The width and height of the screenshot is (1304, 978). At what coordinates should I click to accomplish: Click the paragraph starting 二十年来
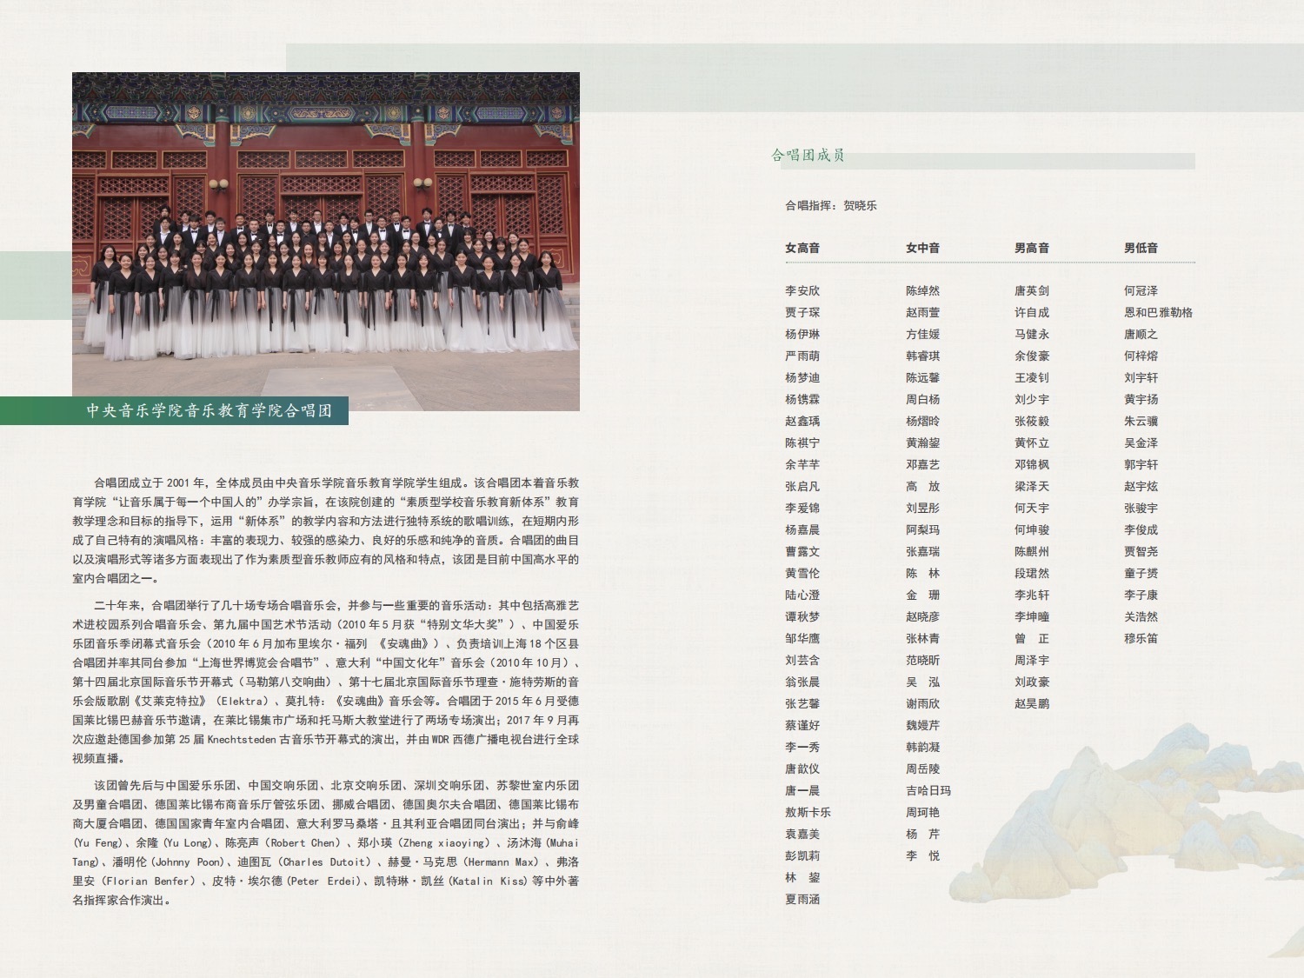tap(325, 682)
